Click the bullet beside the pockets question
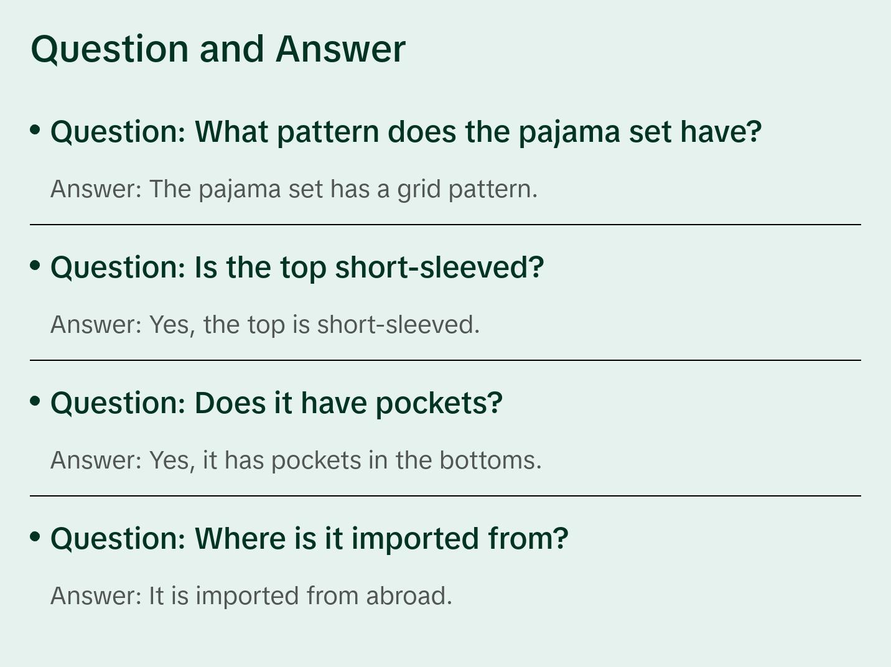 (35, 401)
